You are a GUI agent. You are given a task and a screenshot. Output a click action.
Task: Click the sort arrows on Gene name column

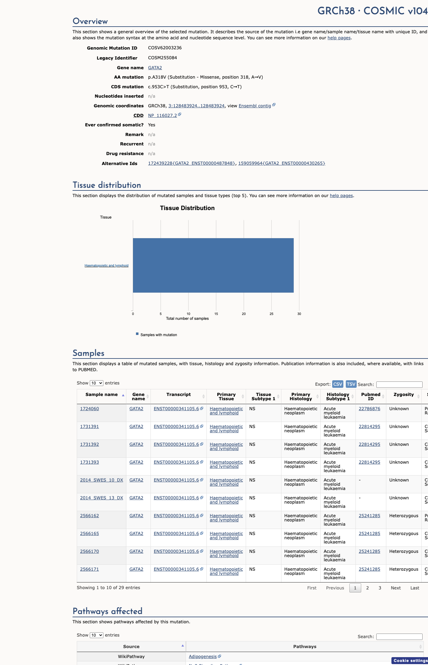(x=148, y=397)
